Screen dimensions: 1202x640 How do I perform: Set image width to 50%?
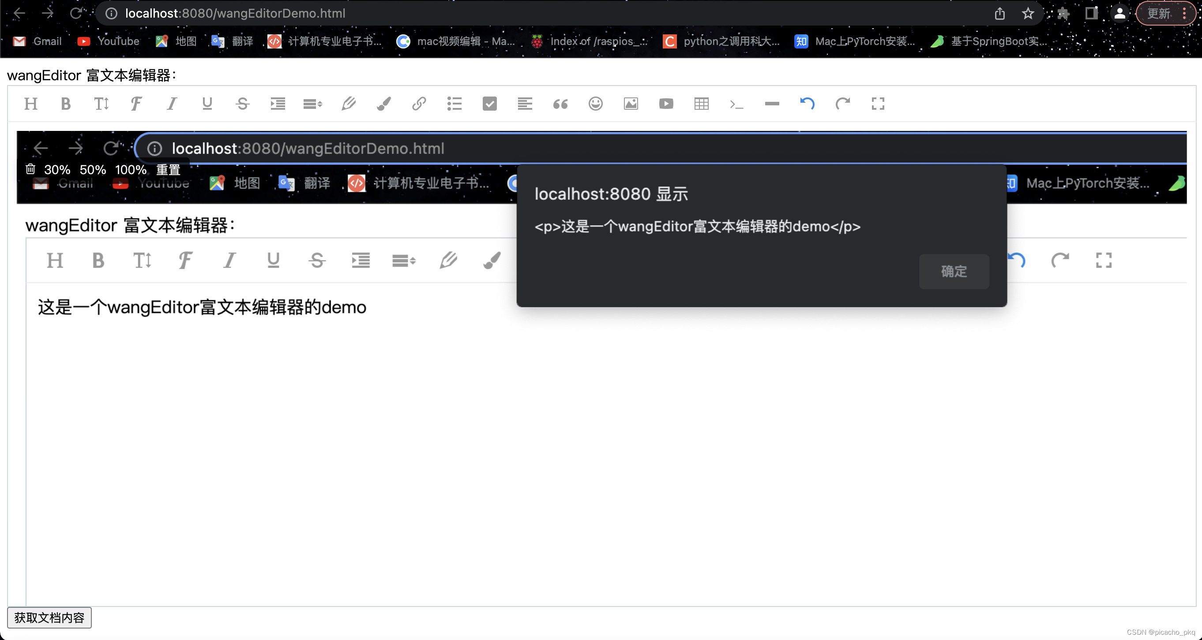(x=92, y=169)
